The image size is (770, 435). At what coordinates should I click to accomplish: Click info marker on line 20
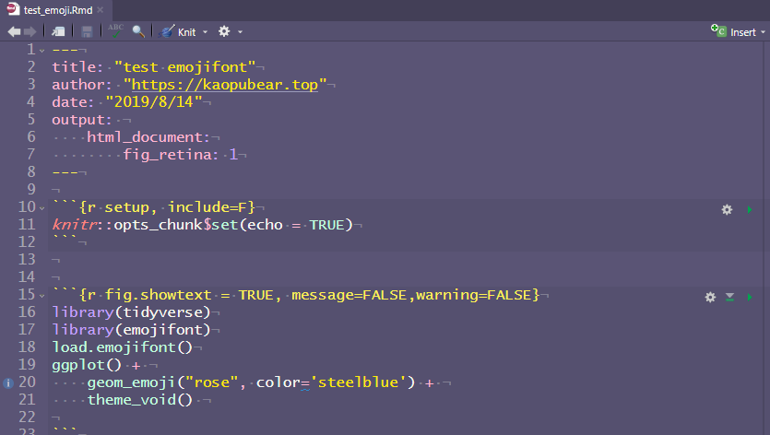pyautogui.click(x=8, y=383)
